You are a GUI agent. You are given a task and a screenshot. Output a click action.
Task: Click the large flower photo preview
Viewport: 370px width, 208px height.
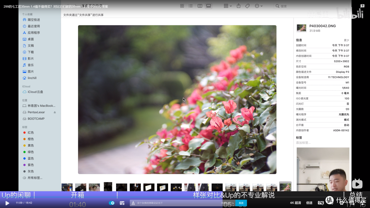(x=177, y=100)
